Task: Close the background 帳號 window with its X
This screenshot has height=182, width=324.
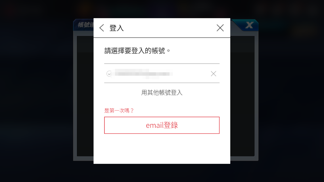Action: click(249, 25)
